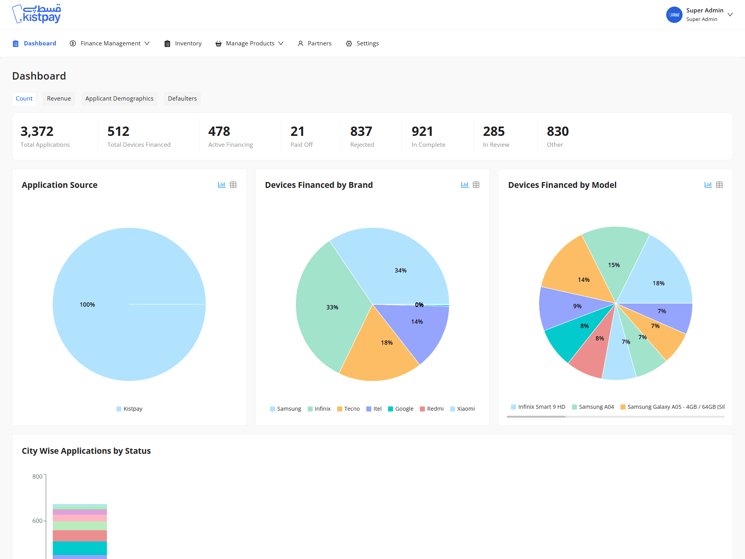Screen dimensions: 745x559
Task: Switch Devices Financed by Model to bar chart
Action: click(x=708, y=185)
